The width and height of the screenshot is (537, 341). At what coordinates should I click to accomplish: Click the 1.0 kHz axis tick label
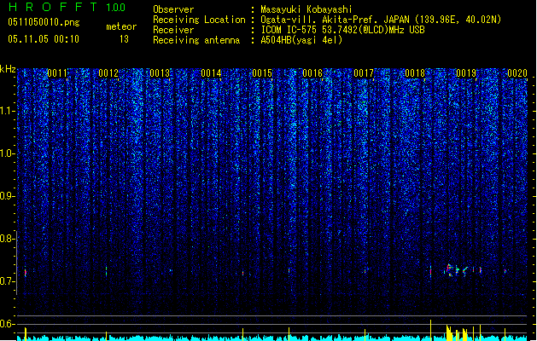[x=8, y=153]
